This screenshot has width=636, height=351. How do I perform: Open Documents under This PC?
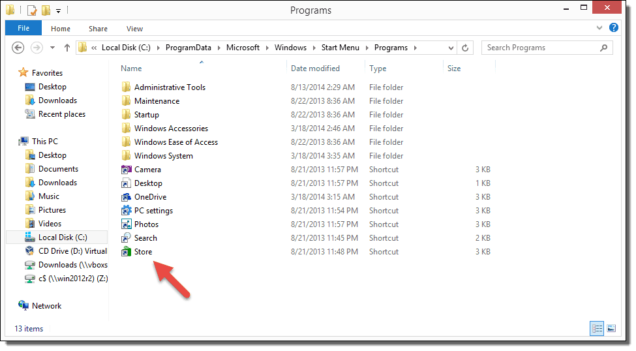coord(58,169)
